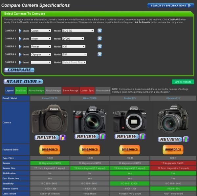Click the About Average legend swatch
Viewport: 197px width, 196px height.
(53, 90)
